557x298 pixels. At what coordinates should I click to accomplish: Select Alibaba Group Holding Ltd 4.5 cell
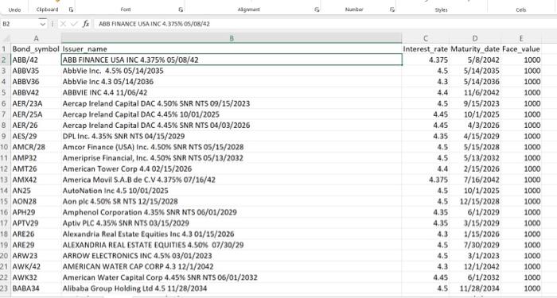[232, 288]
